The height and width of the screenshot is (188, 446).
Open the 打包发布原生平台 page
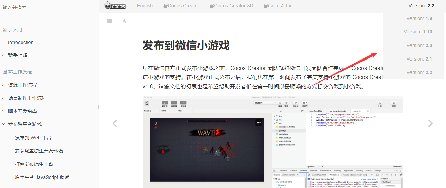point(34,164)
